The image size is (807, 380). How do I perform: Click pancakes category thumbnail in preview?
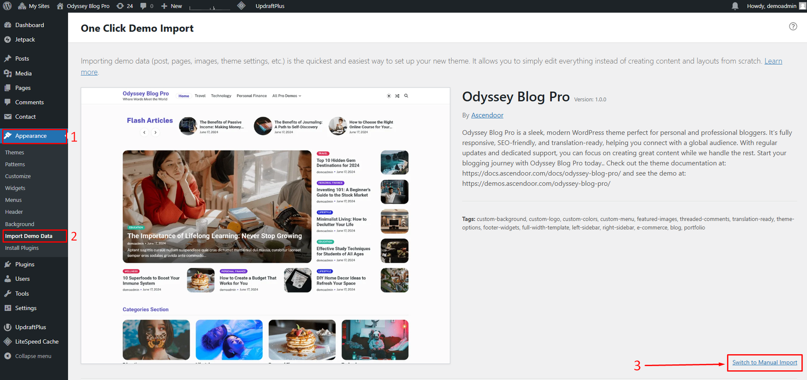click(x=302, y=340)
